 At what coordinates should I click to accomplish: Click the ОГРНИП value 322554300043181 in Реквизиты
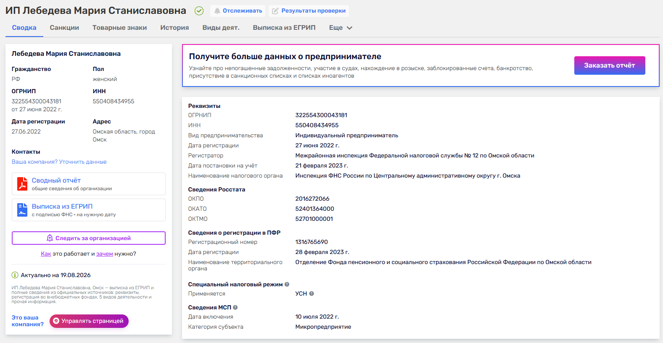pyautogui.click(x=321, y=115)
